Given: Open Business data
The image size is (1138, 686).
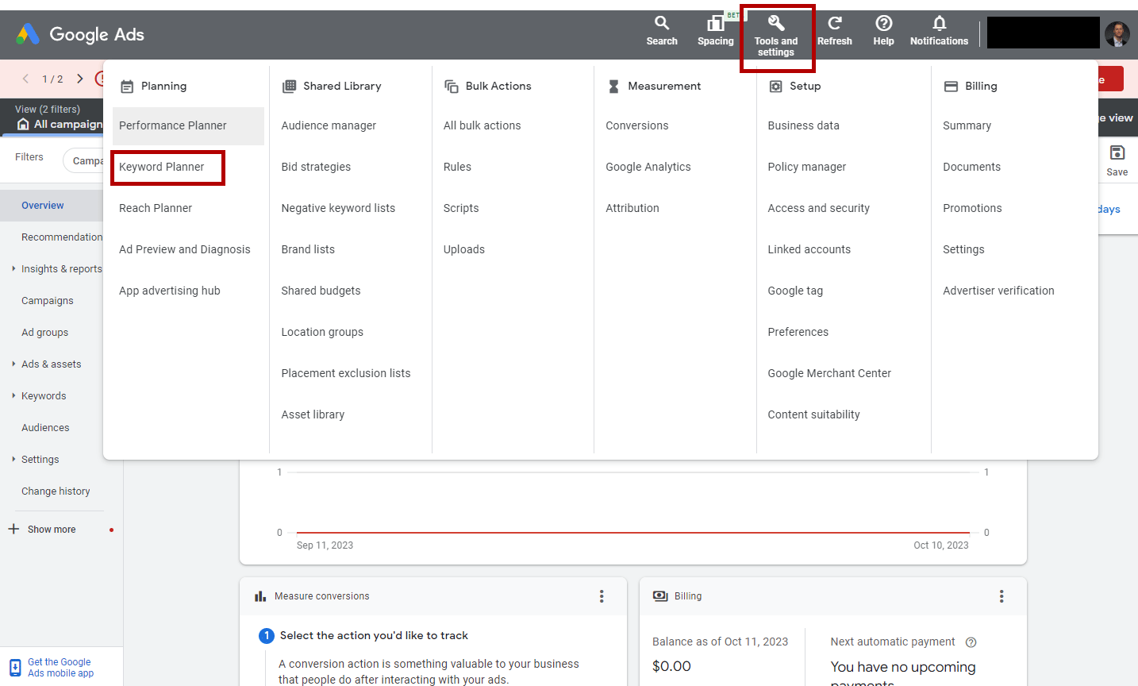Looking at the screenshot, I should coord(803,125).
